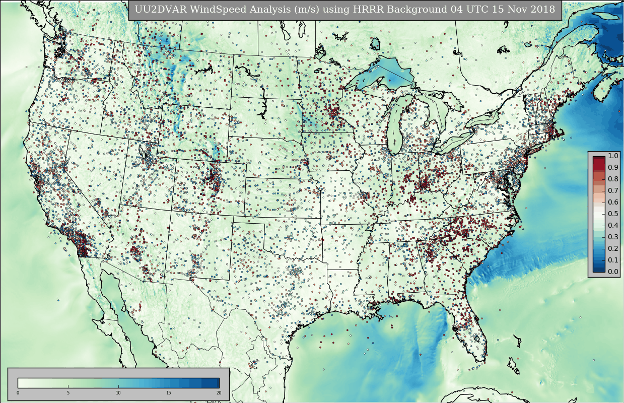
Task: Click the 0.3 label on the vertical colorbar
Action: tap(613, 237)
